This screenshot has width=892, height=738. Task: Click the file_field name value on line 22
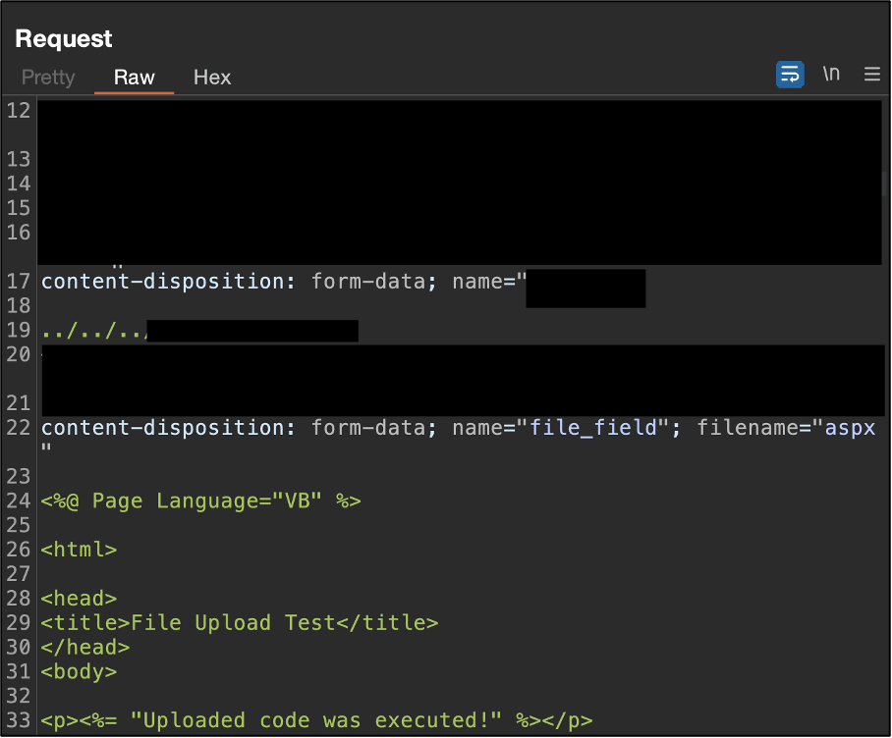click(x=592, y=428)
